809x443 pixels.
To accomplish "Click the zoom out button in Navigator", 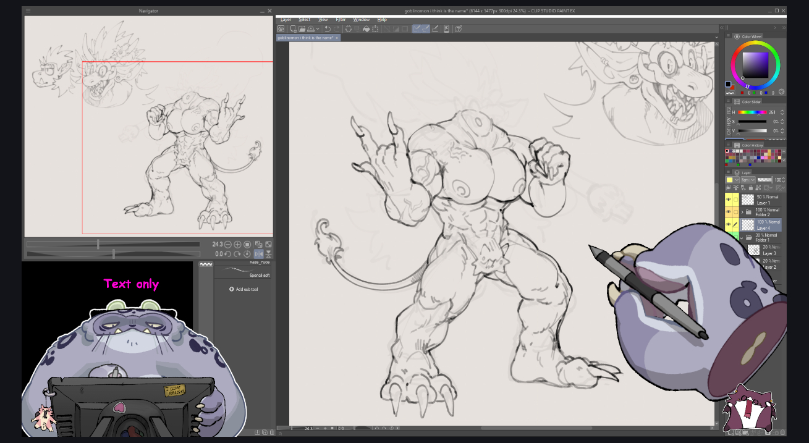I will point(228,245).
